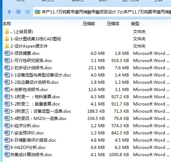Click the 911.7 KB compressed size value

pyautogui.click(x=120, y=104)
